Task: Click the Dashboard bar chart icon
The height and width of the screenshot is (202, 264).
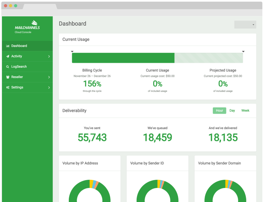Action: [7, 46]
